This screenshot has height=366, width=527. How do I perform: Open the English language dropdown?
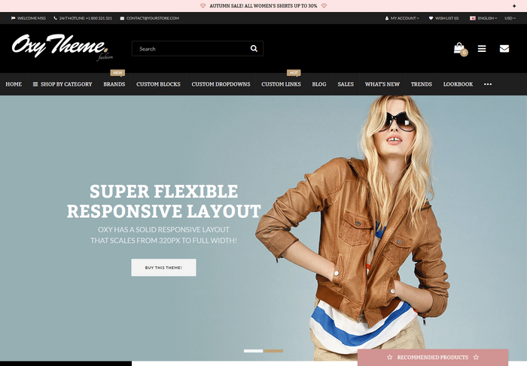(482, 18)
